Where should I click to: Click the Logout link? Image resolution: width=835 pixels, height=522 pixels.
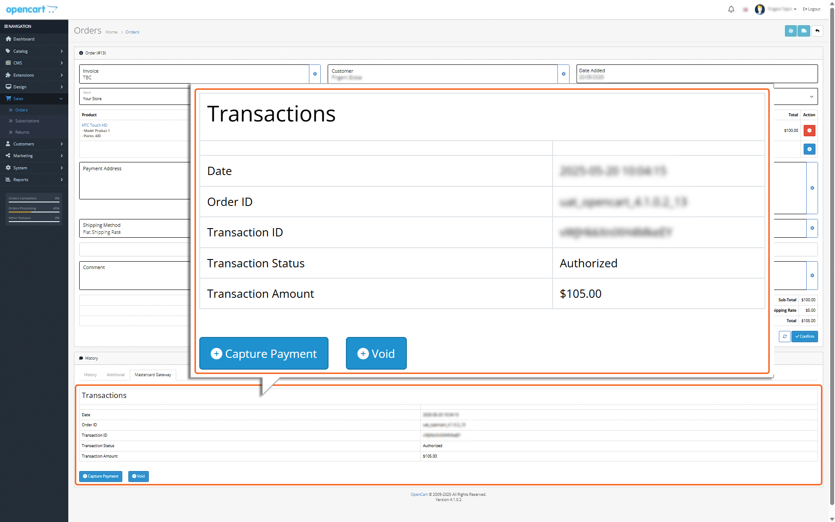point(812,9)
